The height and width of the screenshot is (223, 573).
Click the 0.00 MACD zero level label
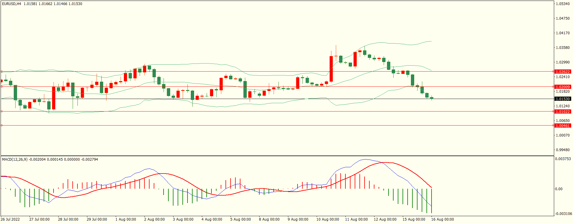(x=559, y=189)
